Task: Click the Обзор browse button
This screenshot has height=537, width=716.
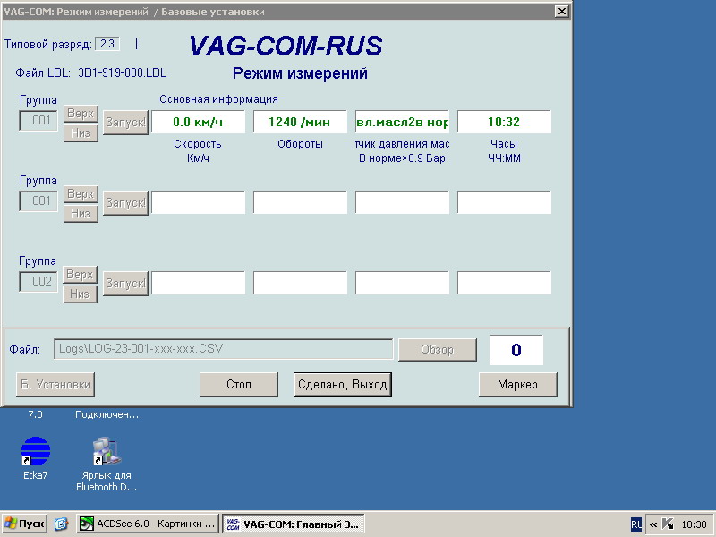Action: (x=438, y=350)
